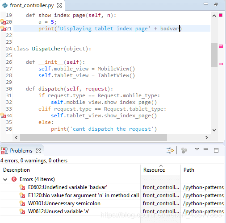Close the Problems view tab

coord(38,151)
